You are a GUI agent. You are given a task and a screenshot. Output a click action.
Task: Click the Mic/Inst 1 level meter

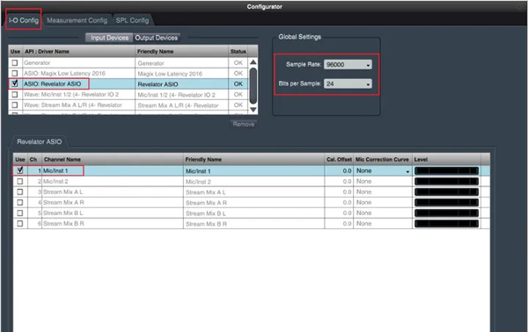click(446, 170)
